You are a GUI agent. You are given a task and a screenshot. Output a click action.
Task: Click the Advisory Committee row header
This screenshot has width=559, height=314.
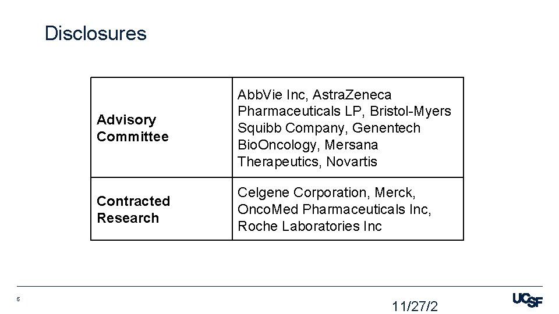(132, 128)
